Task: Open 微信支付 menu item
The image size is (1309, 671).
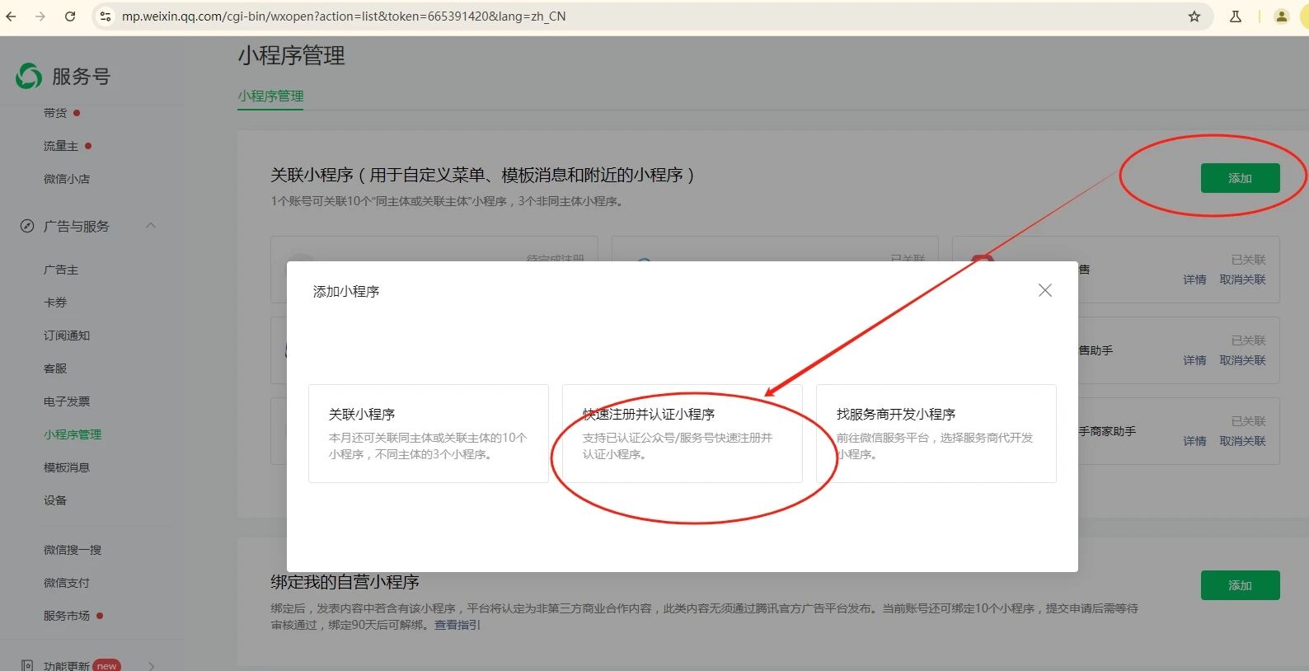Action: 67,583
